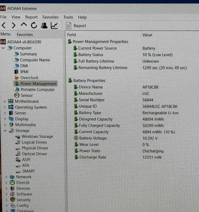This screenshot has height=212, width=199.
Task: Select Portable Computer in the tree
Action: [x=38, y=90]
